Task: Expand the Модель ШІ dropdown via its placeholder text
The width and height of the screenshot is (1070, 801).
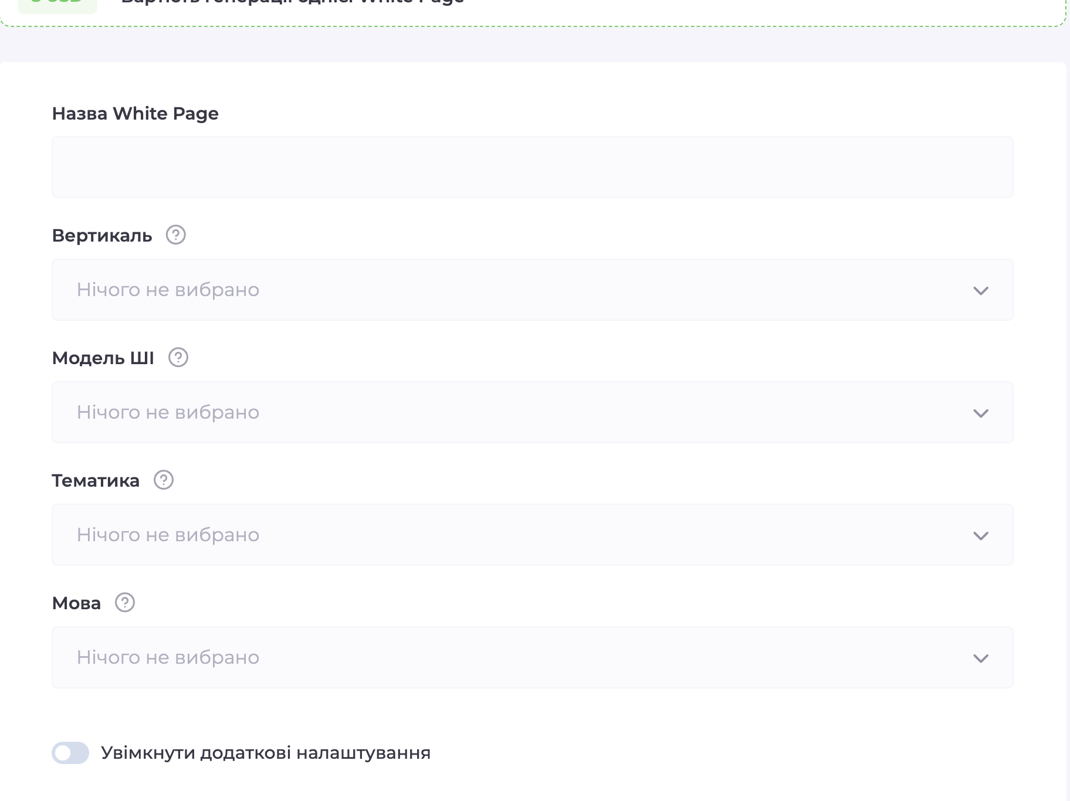Action: click(x=168, y=412)
